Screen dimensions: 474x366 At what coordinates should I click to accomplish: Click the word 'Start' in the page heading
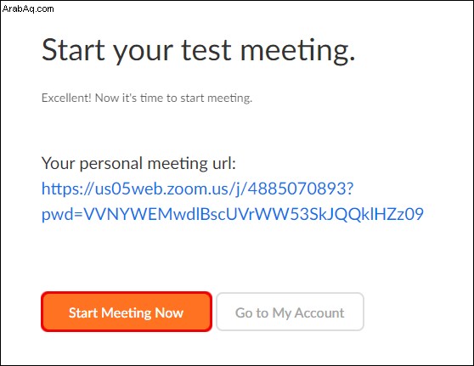tap(73, 49)
